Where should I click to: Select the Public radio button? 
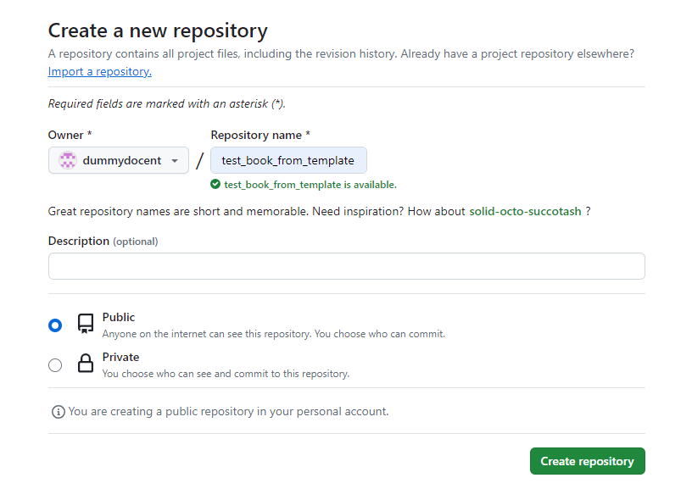(x=55, y=325)
